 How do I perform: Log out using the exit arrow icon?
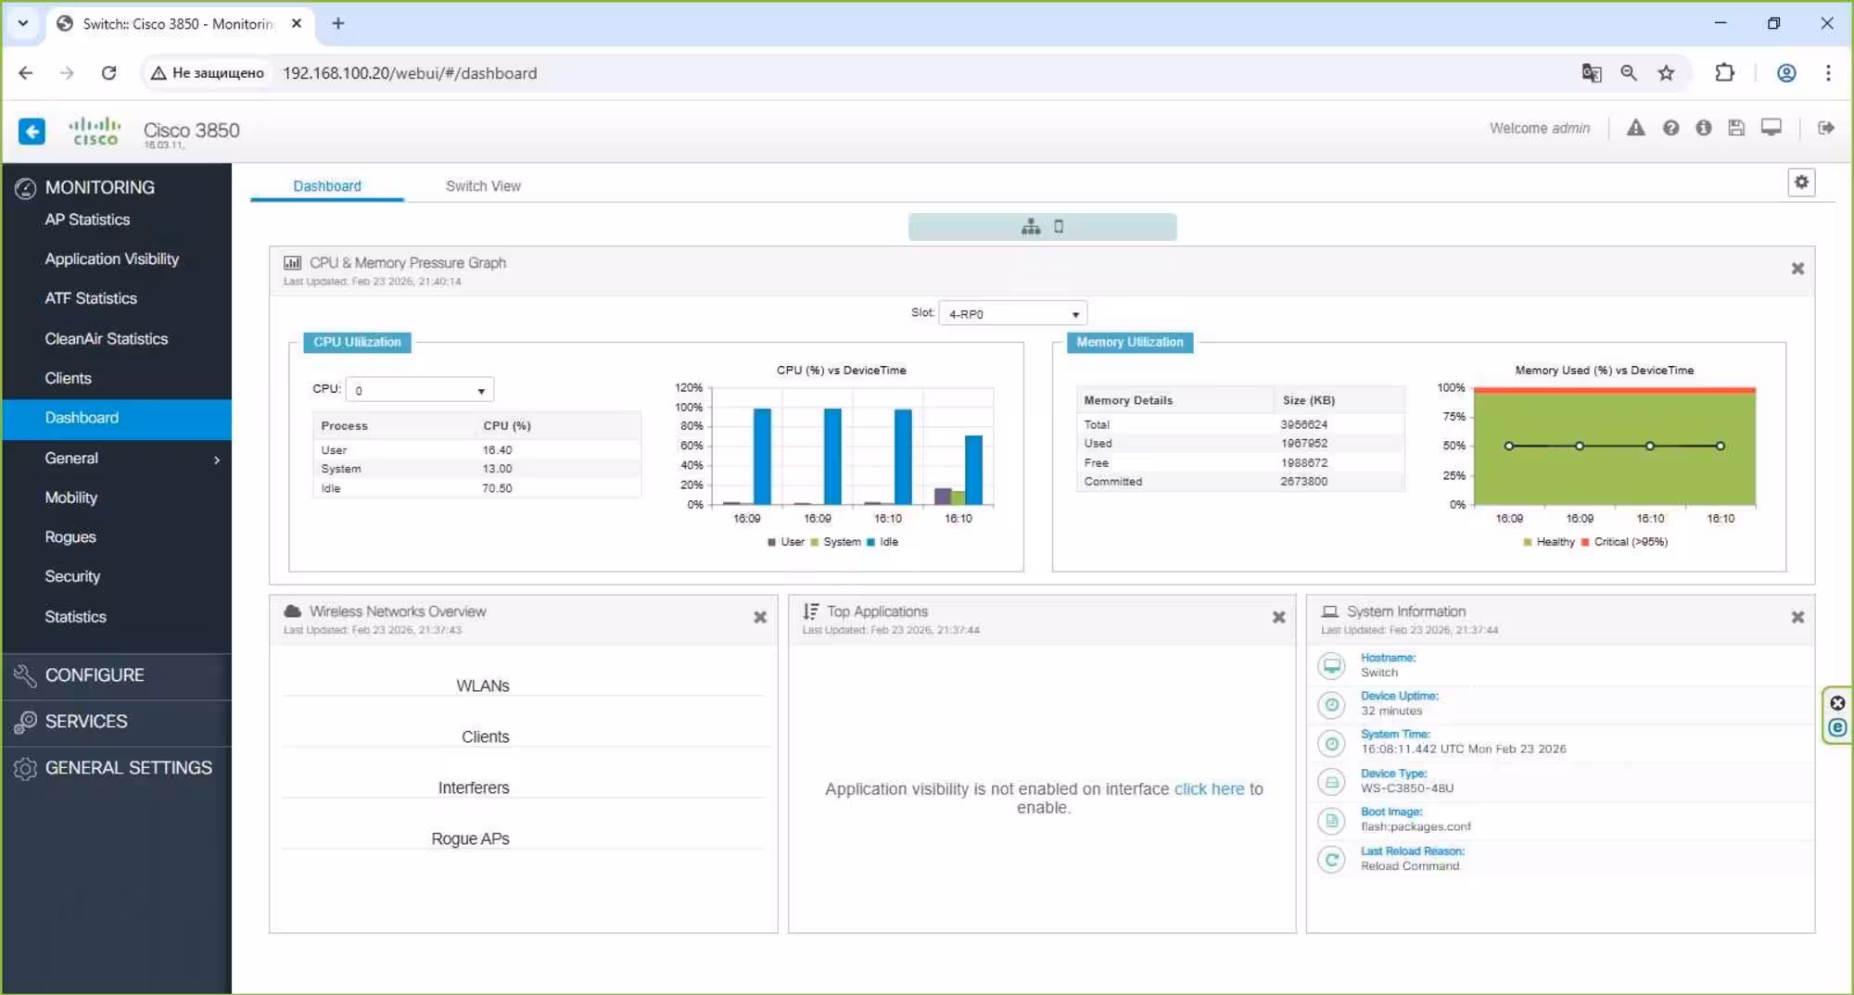(x=1826, y=128)
